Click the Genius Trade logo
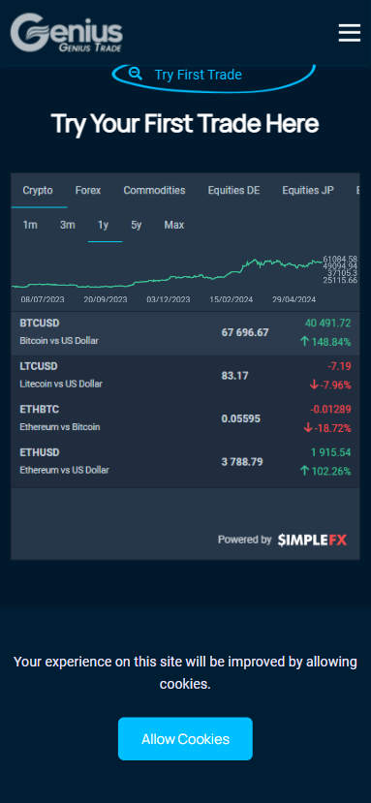 point(67,33)
